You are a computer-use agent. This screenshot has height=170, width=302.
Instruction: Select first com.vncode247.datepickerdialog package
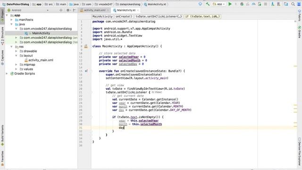(x=48, y=29)
